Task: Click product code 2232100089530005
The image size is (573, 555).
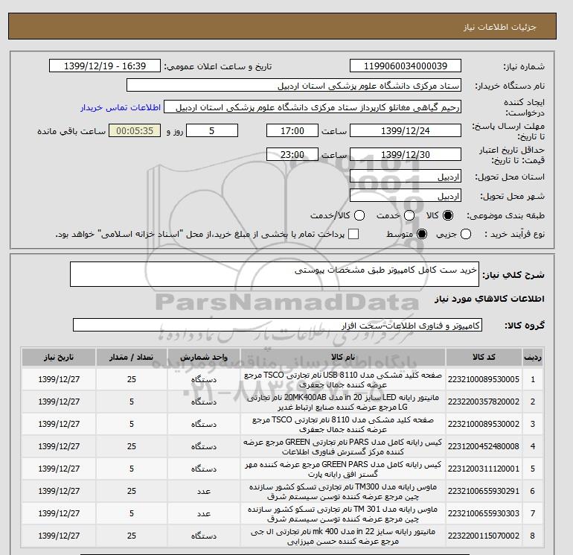Action: pyautogui.click(x=484, y=379)
